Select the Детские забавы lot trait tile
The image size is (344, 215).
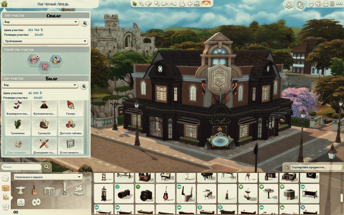pos(71,127)
